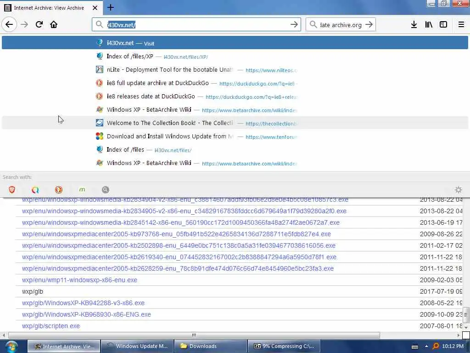Image resolution: width=470 pixels, height=353 pixels.
Task: Select ie8 full update archive suggestion
Action: pyautogui.click(x=235, y=83)
